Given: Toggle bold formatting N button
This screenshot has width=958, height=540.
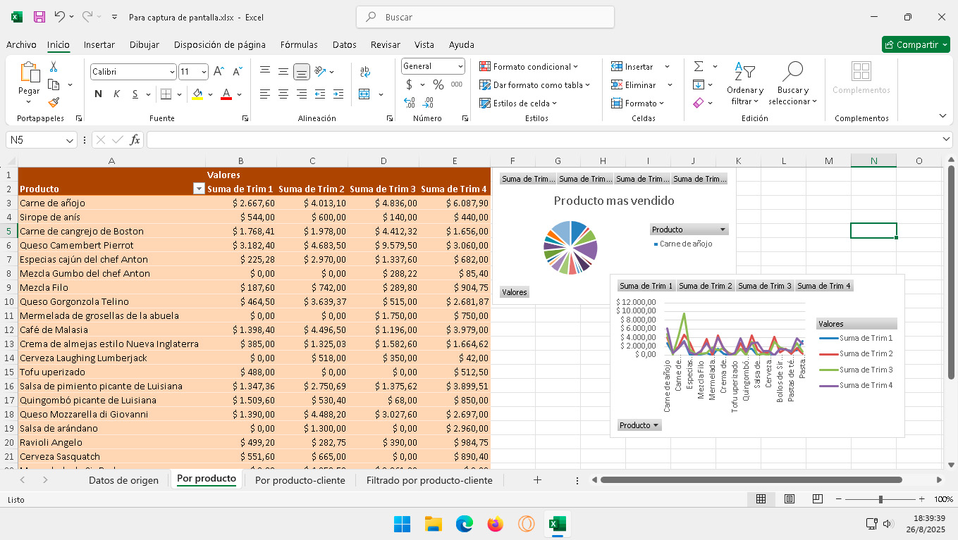Looking at the screenshot, I should (x=98, y=94).
